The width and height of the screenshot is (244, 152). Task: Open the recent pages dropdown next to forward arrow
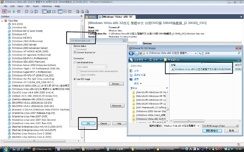click(140, 54)
